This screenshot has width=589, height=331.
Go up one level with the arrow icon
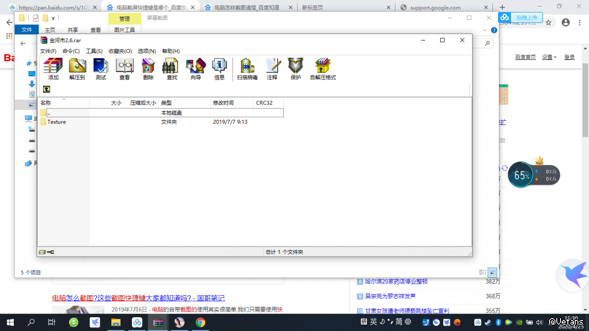[x=46, y=89]
